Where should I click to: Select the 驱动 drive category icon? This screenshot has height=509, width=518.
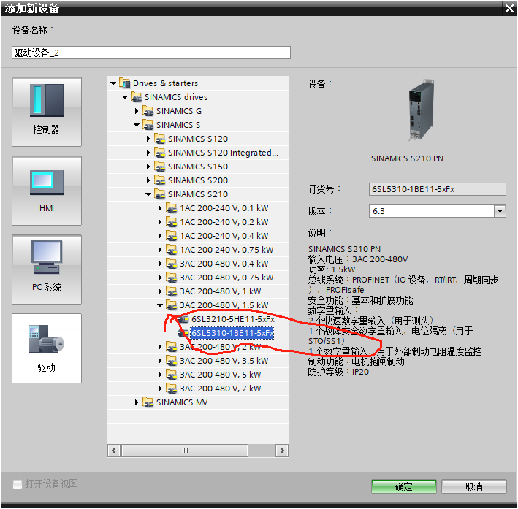47,348
